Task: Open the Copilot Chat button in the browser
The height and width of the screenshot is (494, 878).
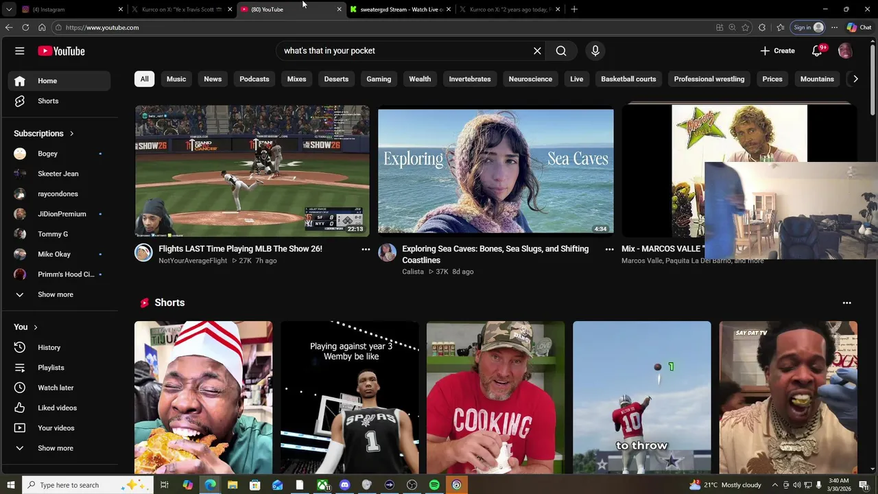Action: pyautogui.click(x=861, y=27)
